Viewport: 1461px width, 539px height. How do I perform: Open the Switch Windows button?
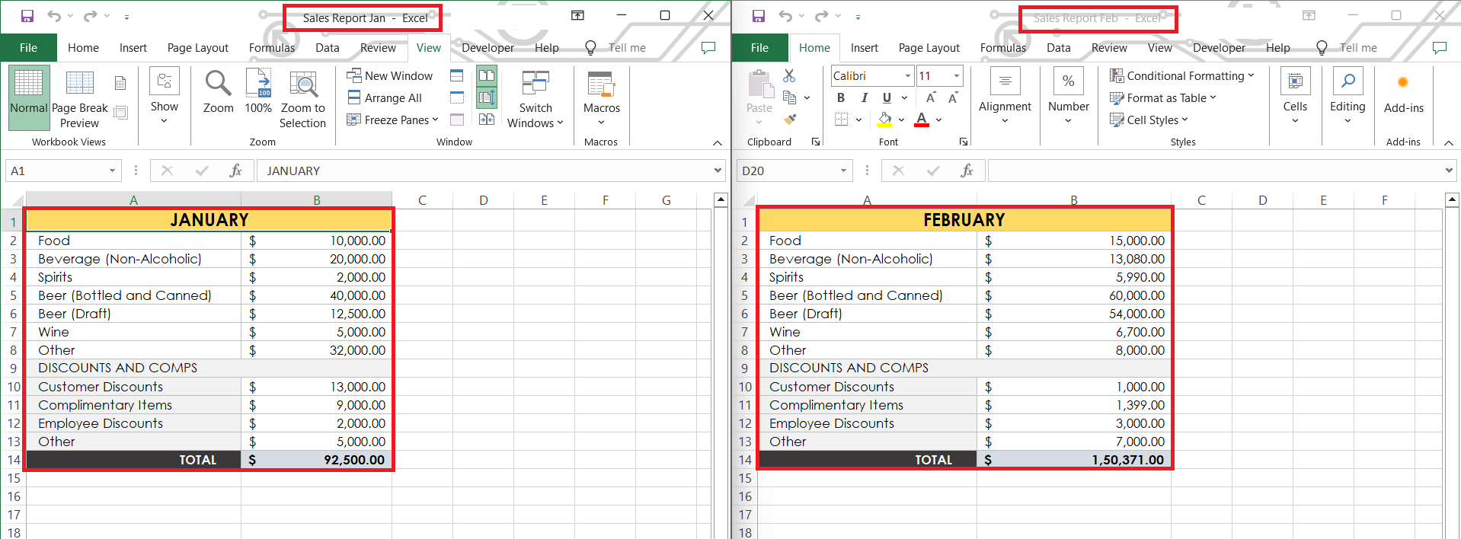click(535, 99)
